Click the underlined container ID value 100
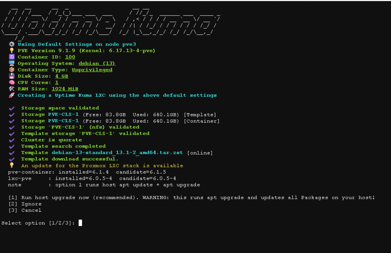Image resolution: width=391 pixels, height=253 pixels. point(70,57)
